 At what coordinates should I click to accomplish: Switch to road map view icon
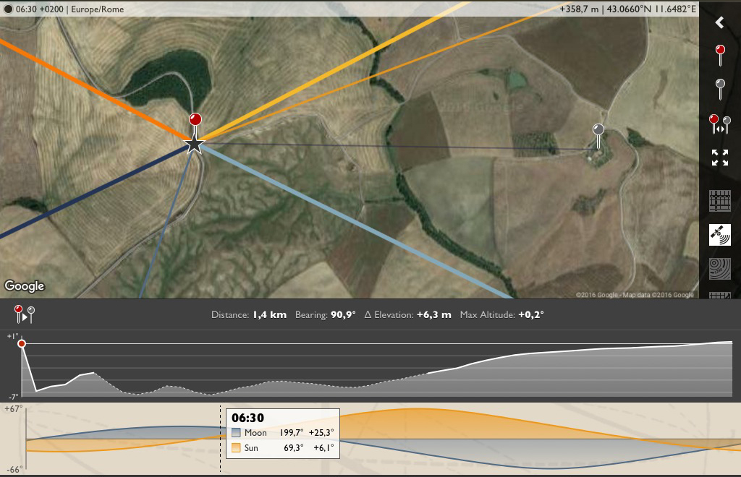720,200
